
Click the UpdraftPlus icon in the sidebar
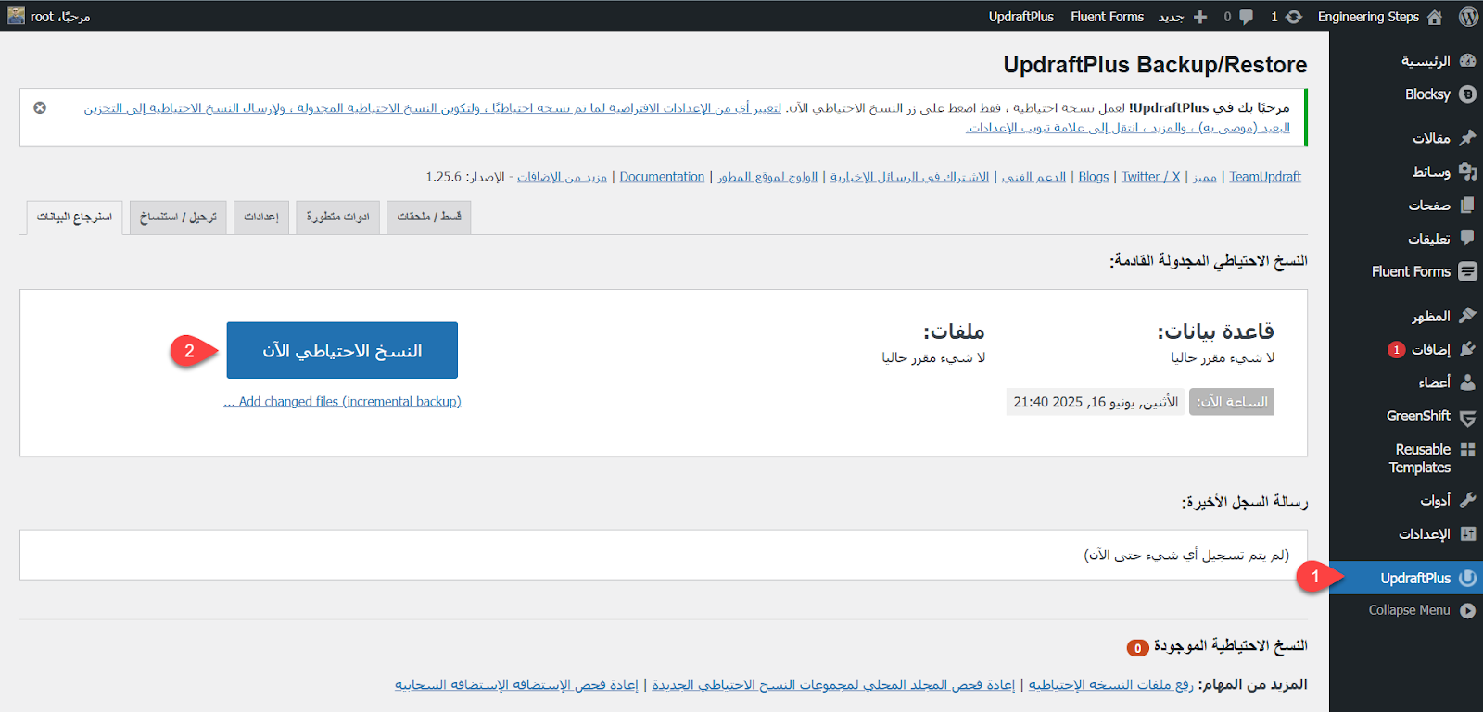point(1467,578)
